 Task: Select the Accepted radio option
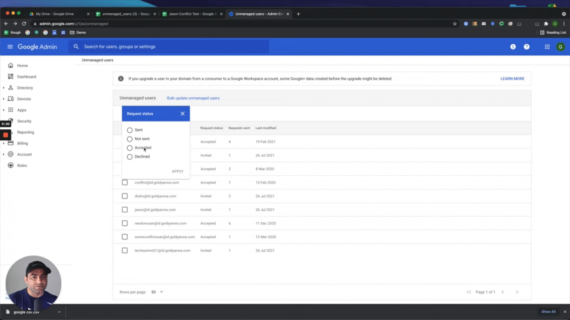[x=130, y=148]
